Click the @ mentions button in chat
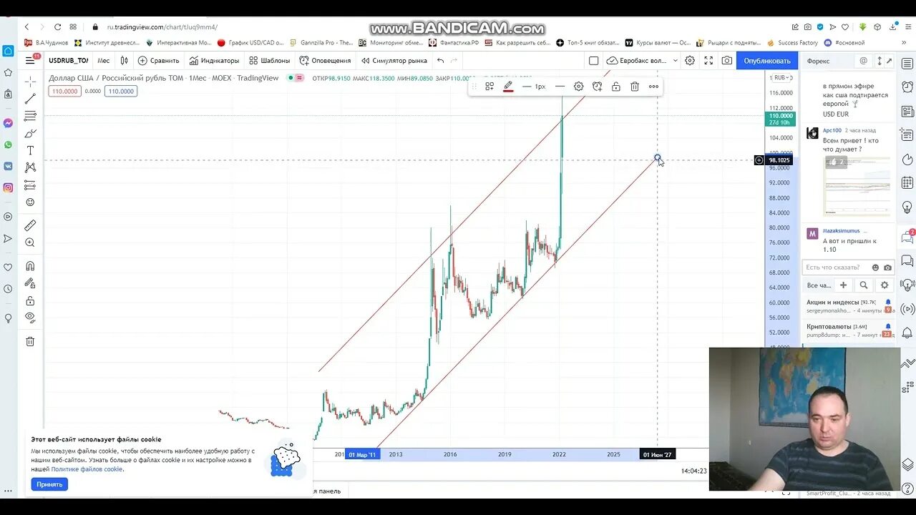This screenshot has width=916, height=515. (863, 61)
